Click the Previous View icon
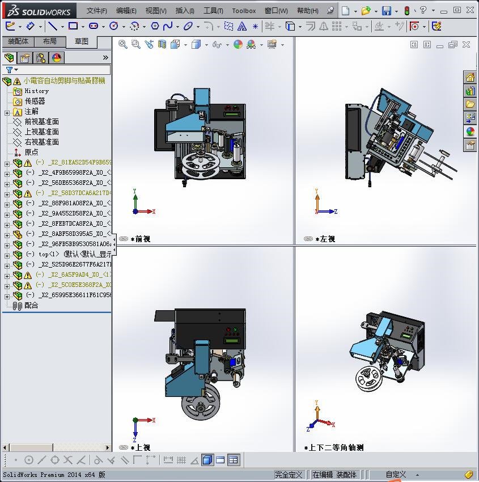Viewport: 479px width, 482px height. (x=149, y=45)
